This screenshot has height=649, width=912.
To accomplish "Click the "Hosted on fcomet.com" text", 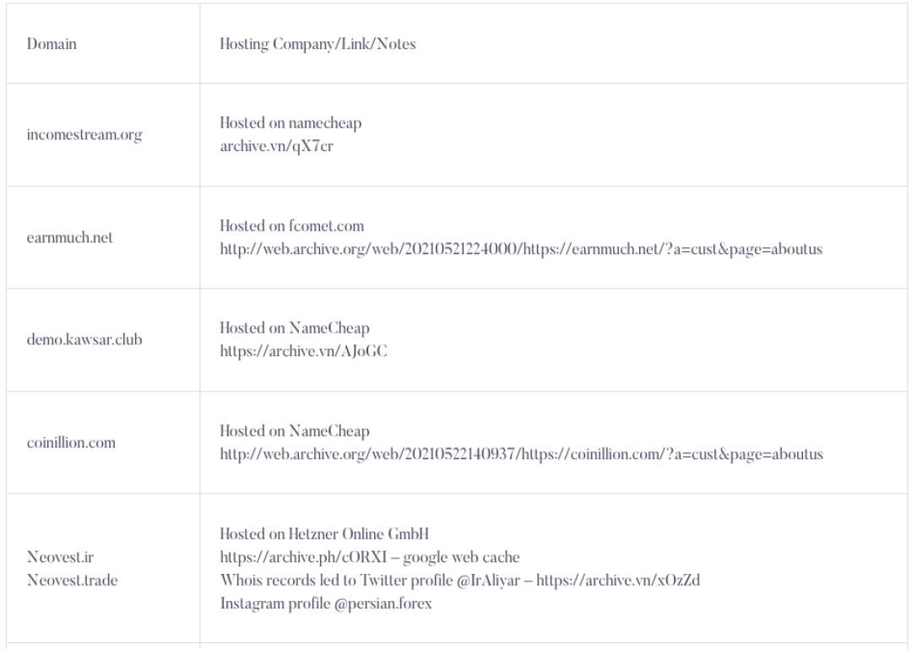I will tap(292, 227).
